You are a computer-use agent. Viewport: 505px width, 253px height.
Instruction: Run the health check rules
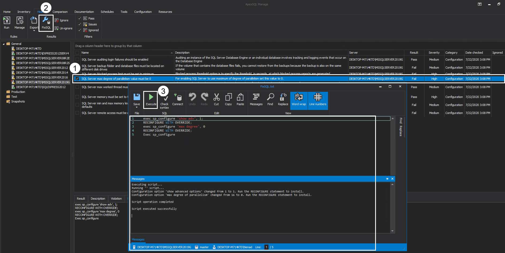coord(6,23)
